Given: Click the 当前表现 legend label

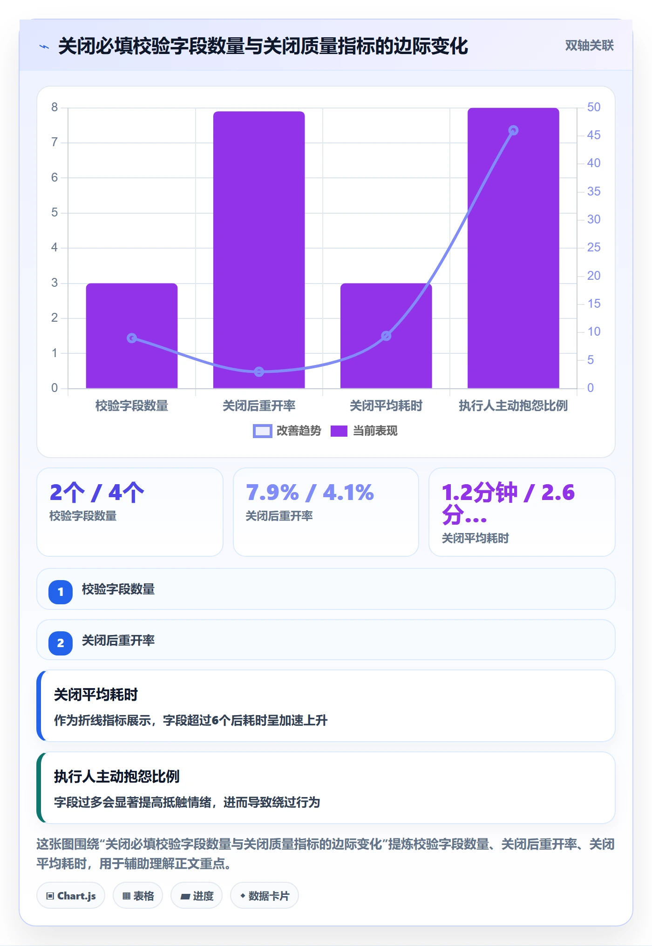Looking at the screenshot, I should [x=375, y=431].
